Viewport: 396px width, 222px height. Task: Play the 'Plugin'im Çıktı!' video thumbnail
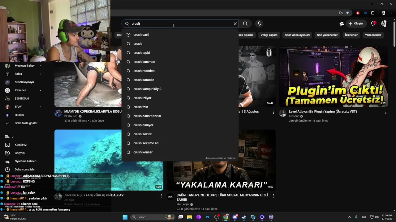333,76
